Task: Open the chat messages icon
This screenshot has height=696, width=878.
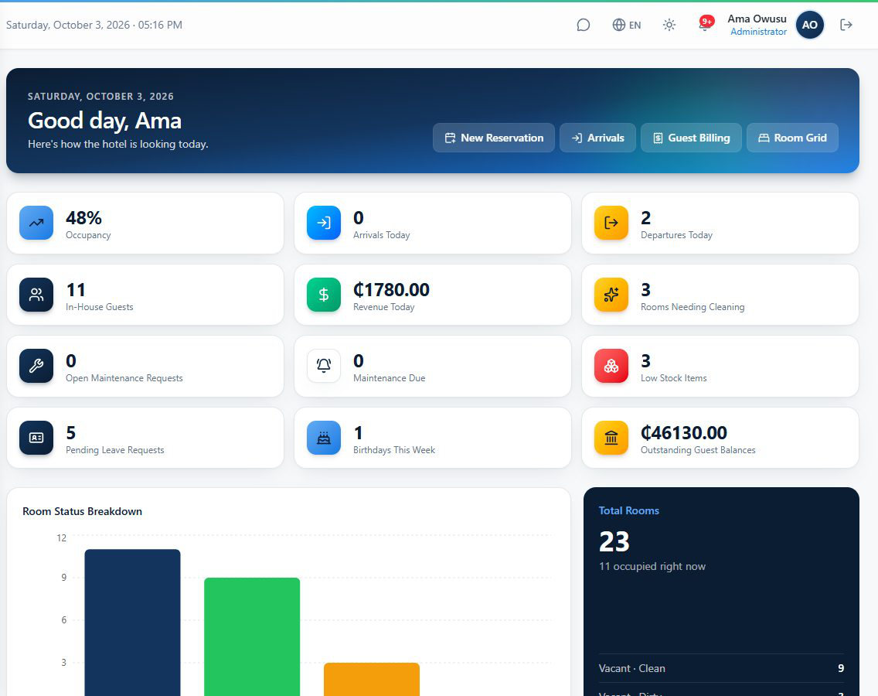Action: tap(583, 25)
